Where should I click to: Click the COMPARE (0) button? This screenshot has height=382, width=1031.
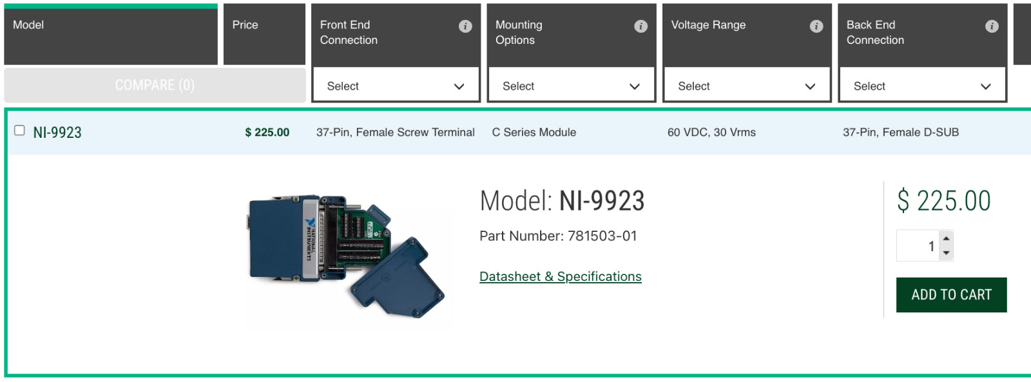coord(155,85)
